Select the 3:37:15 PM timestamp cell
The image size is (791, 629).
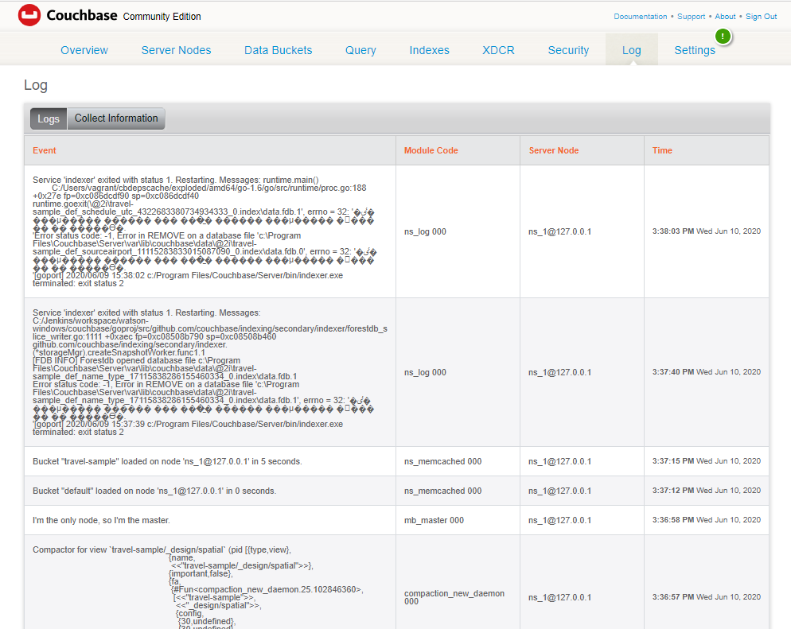(x=707, y=461)
